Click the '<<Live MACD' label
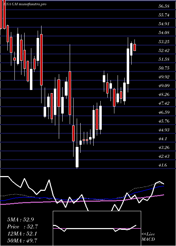176x246 pixels. click(x=148, y=237)
